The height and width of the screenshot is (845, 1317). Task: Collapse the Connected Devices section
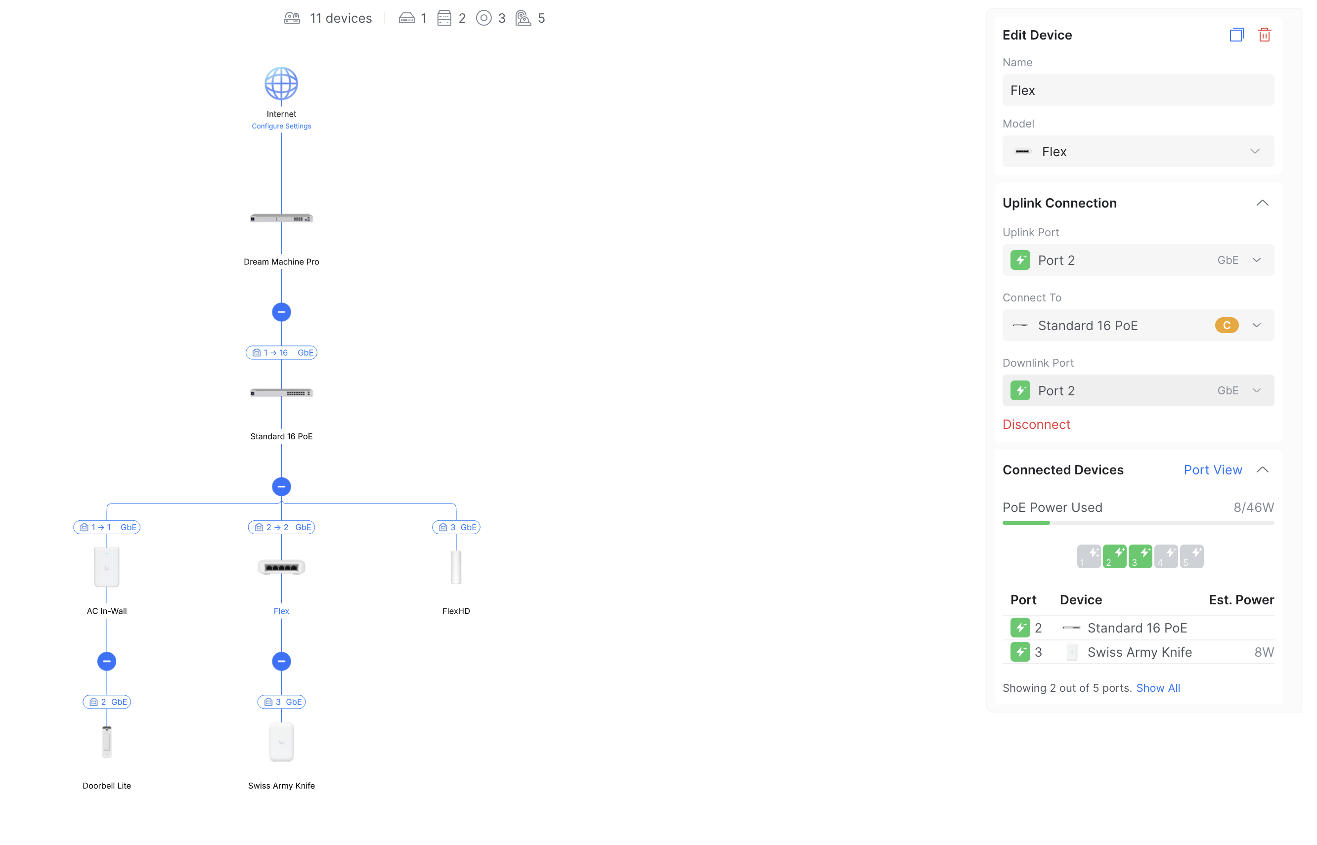[1262, 469]
